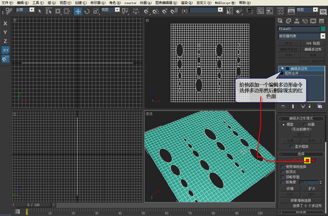Click the Use Pivot Point Center icon

point(125,11)
